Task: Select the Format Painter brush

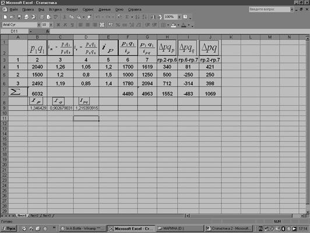Action: point(89,17)
